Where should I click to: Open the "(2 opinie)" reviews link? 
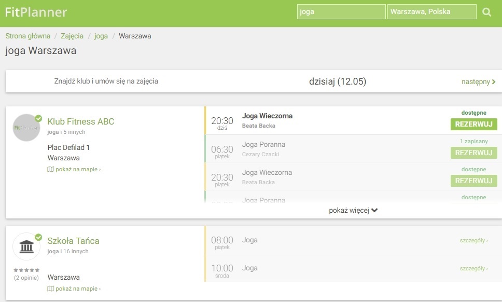(26, 277)
